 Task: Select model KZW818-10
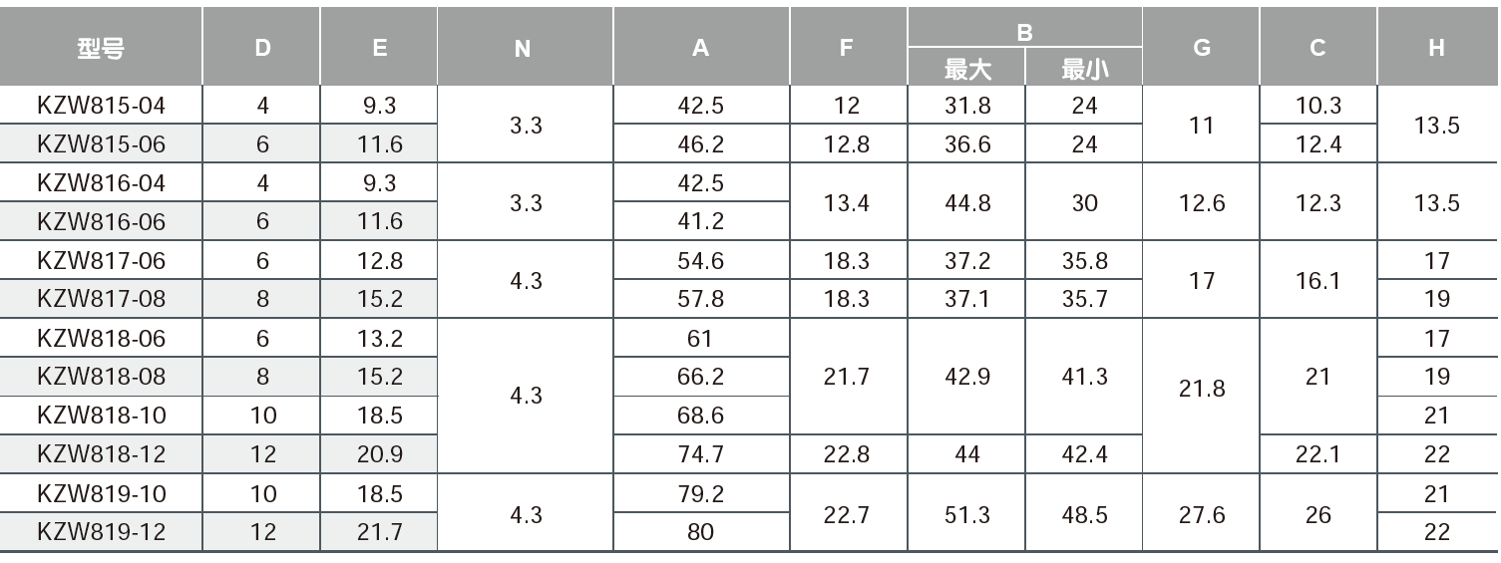(101, 416)
